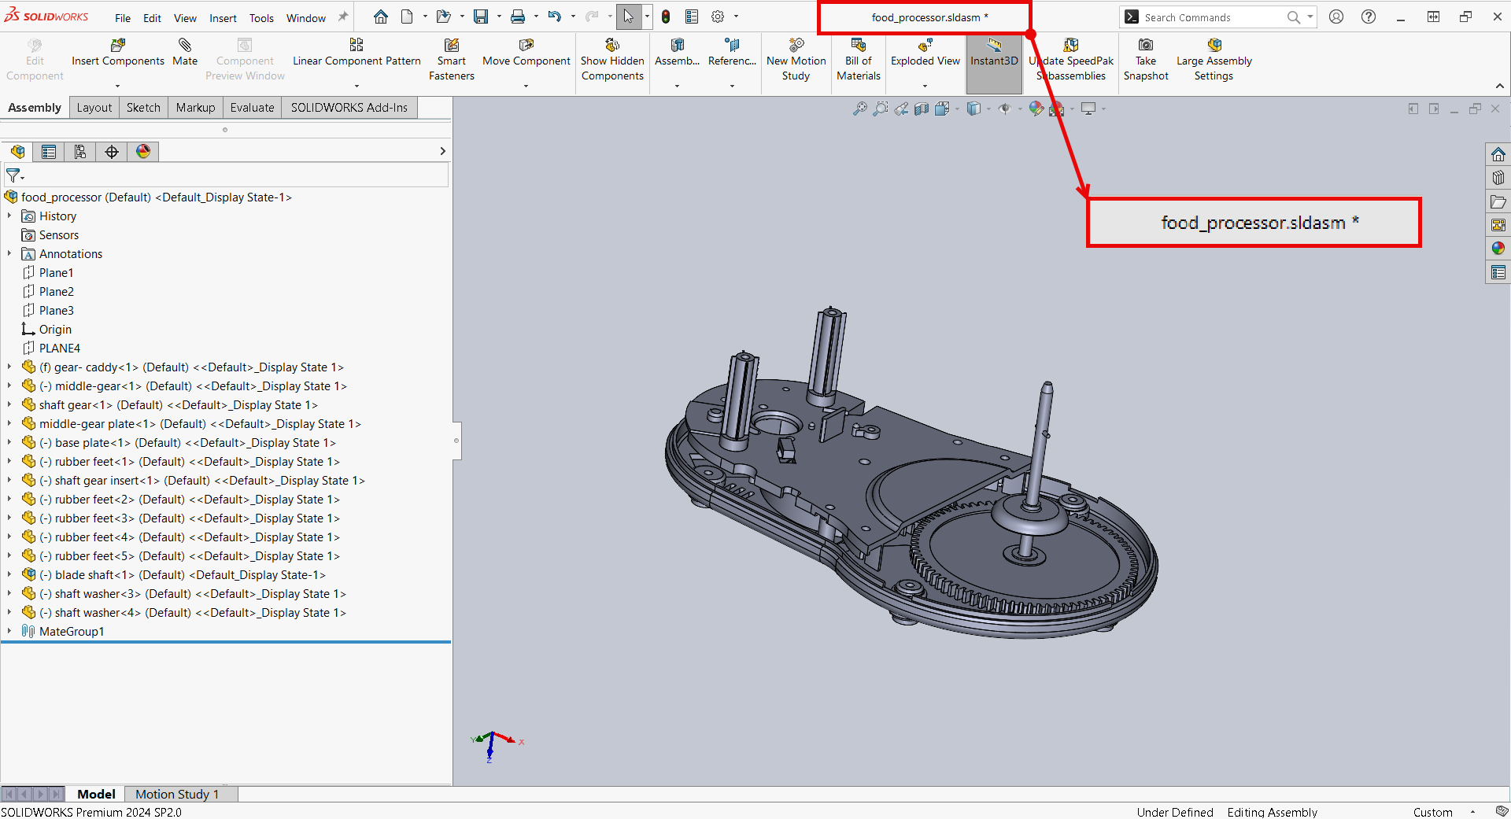1511x819 pixels.
Task: Click the Evaluate tab button
Action: coord(252,107)
